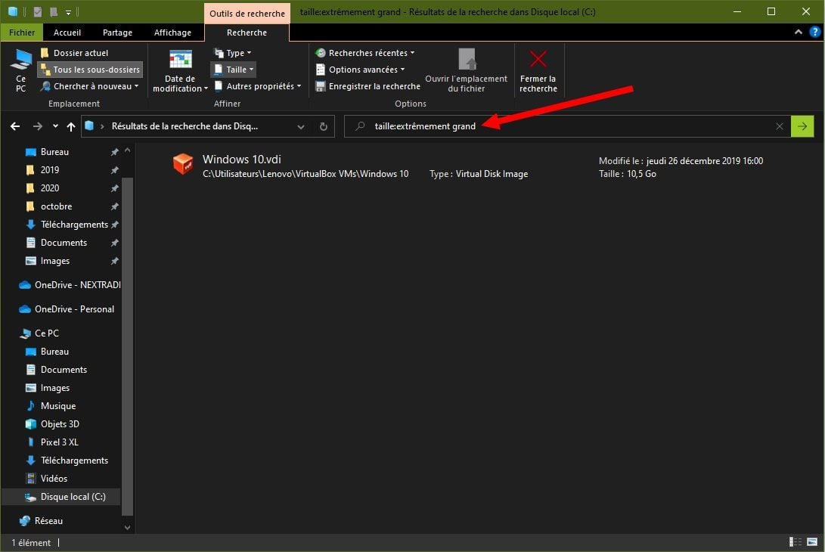Click the search box text field
825x552 pixels.
(567, 126)
